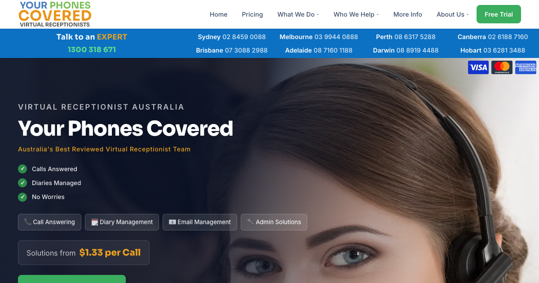Click the checkmark next to Diaries Managed
The image size is (539, 283).
point(22,183)
